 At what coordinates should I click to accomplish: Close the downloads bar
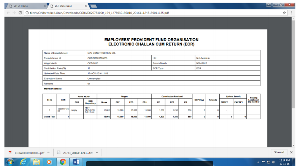coord(291,152)
